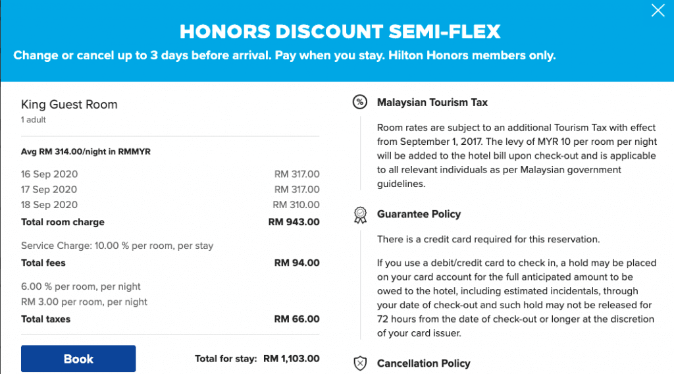Click the credit card required policy text
This screenshot has height=374, width=674.
pyautogui.click(x=488, y=240)
